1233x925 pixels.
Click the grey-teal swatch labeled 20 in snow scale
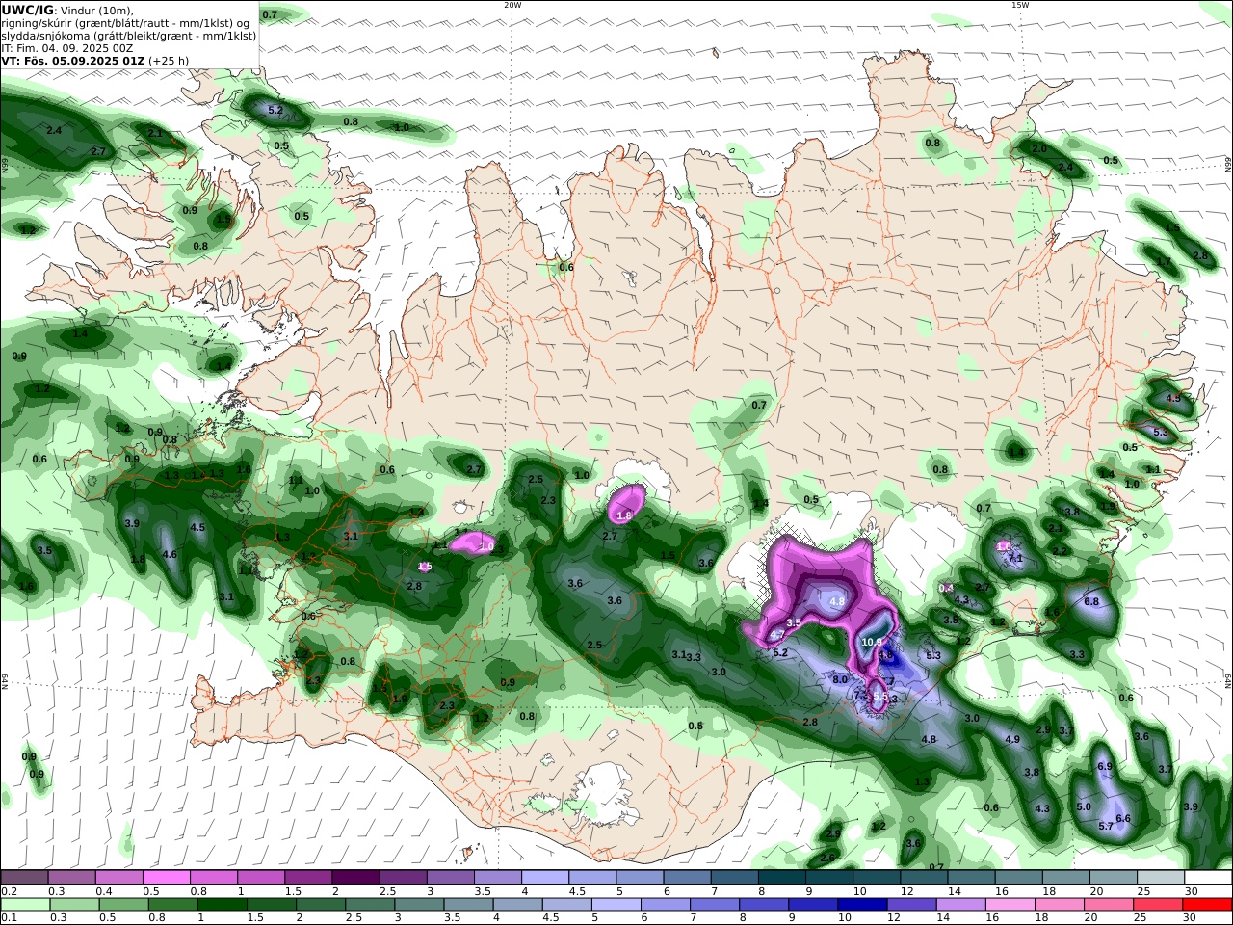(1114, 877)
